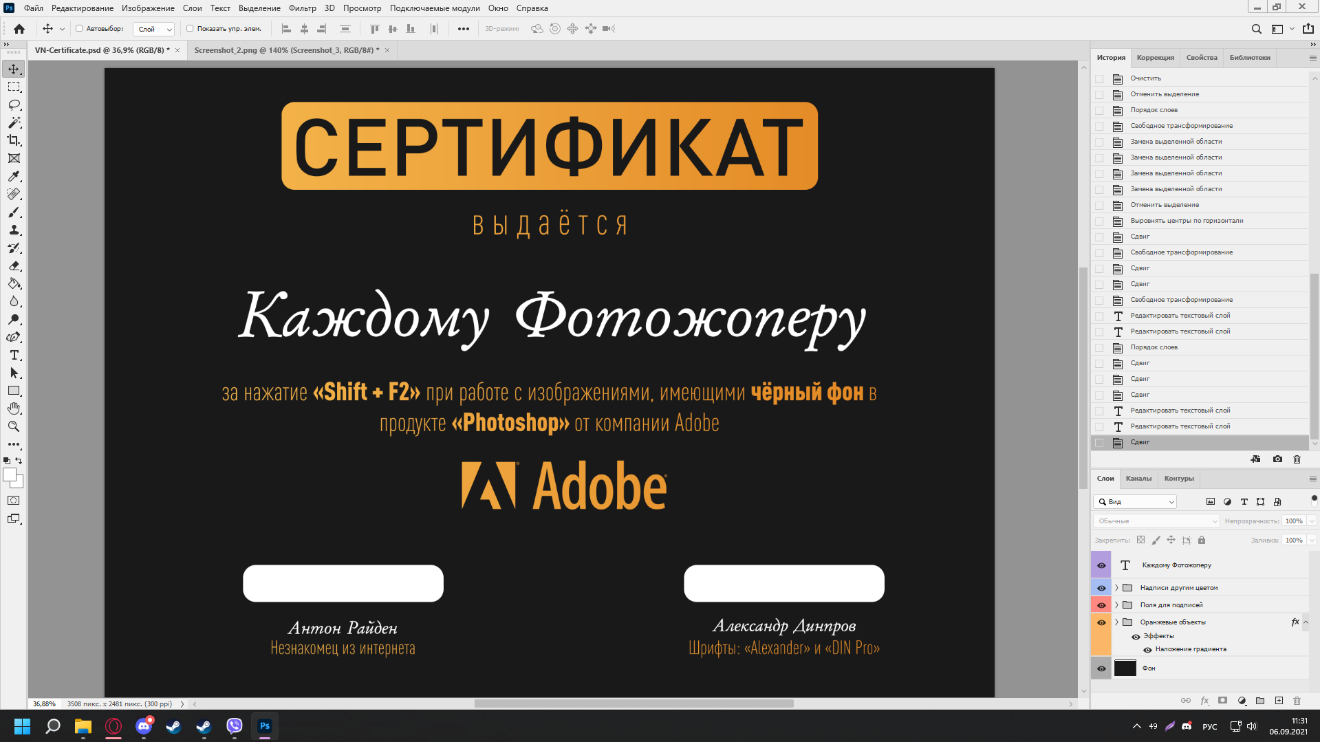Select the Blur tool

14,301
